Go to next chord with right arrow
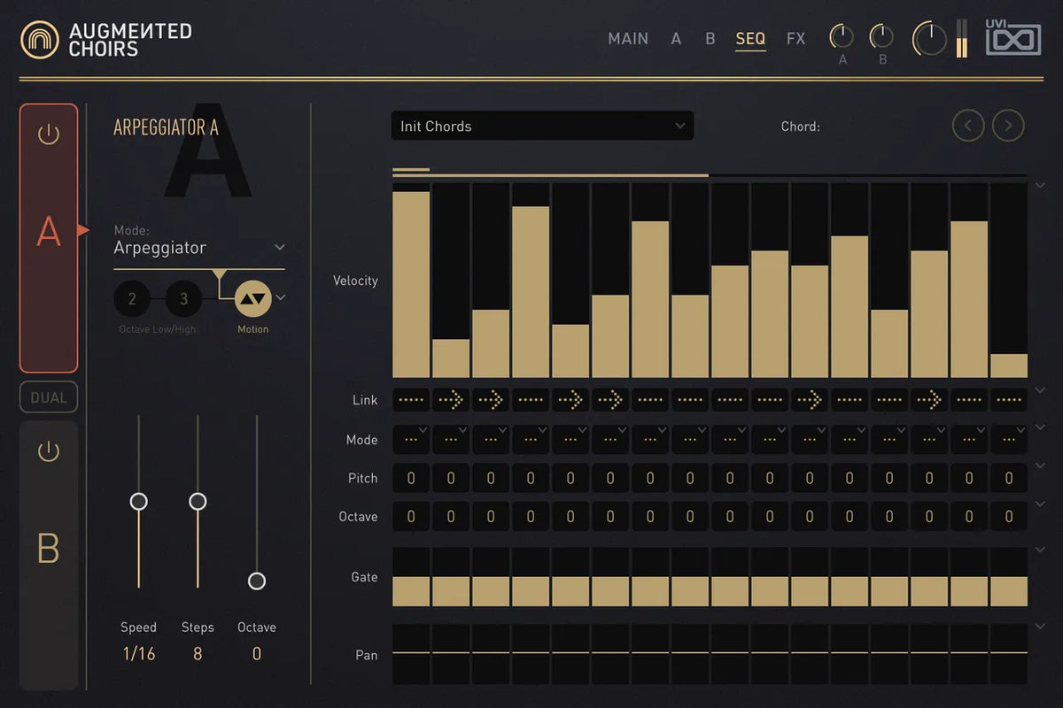The height and width of the screenshot is (708, 1063). tap(1008, 126)
